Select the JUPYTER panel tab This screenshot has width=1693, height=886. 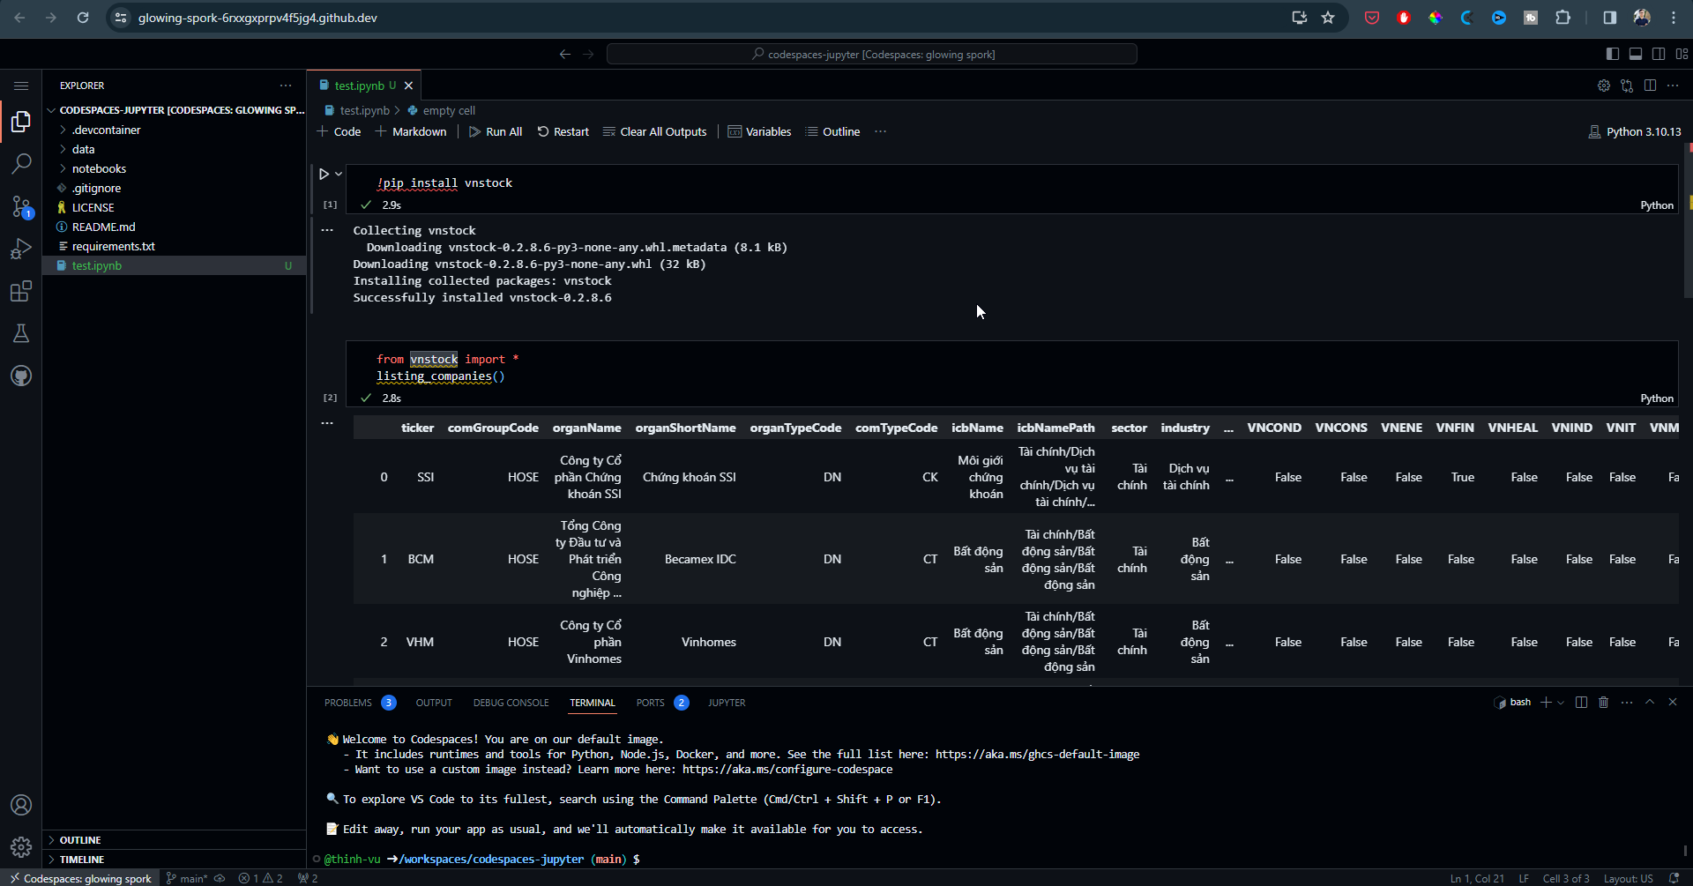[727, 703]
